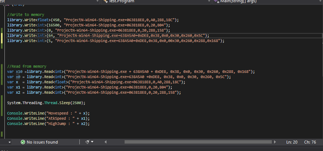The image size is (323, 151).
Task: Click the Ch: 76 character indicator
Action: coord(310,142)
